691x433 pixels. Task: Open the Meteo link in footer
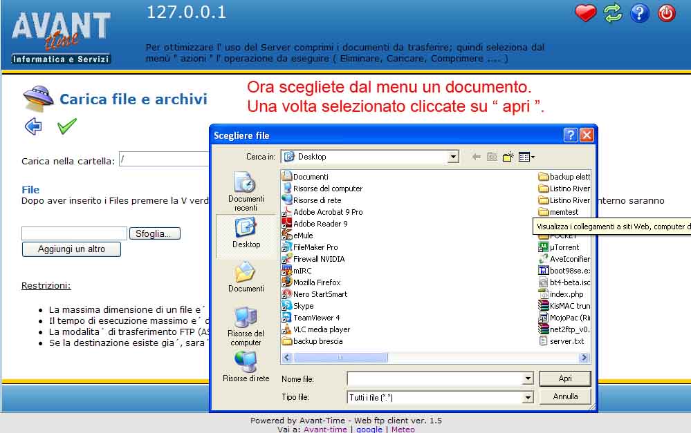point(403,429)
